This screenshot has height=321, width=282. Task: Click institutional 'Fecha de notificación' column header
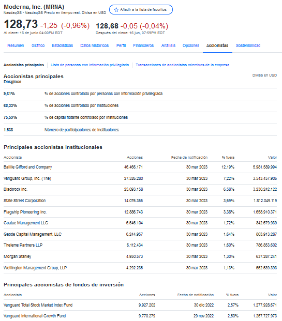[x=189, y=158]
